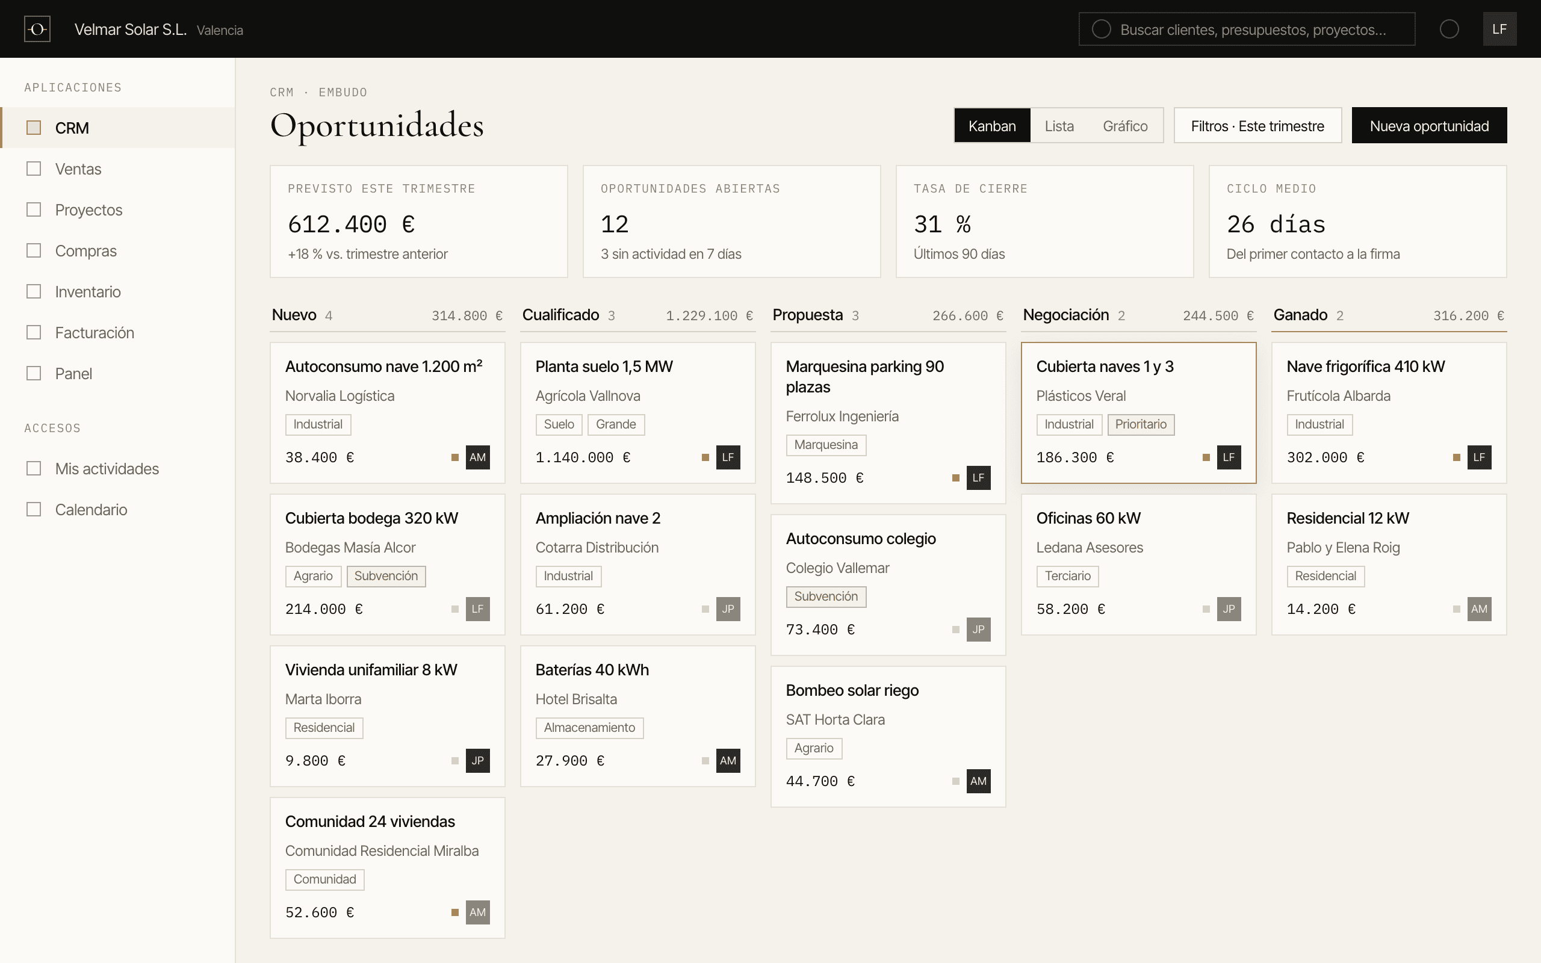1541x963 pixels.
Task: Click the Subvención tag on Bodegas Masía Alcor card
Action: pyautogui.click(x=386, y=576)
